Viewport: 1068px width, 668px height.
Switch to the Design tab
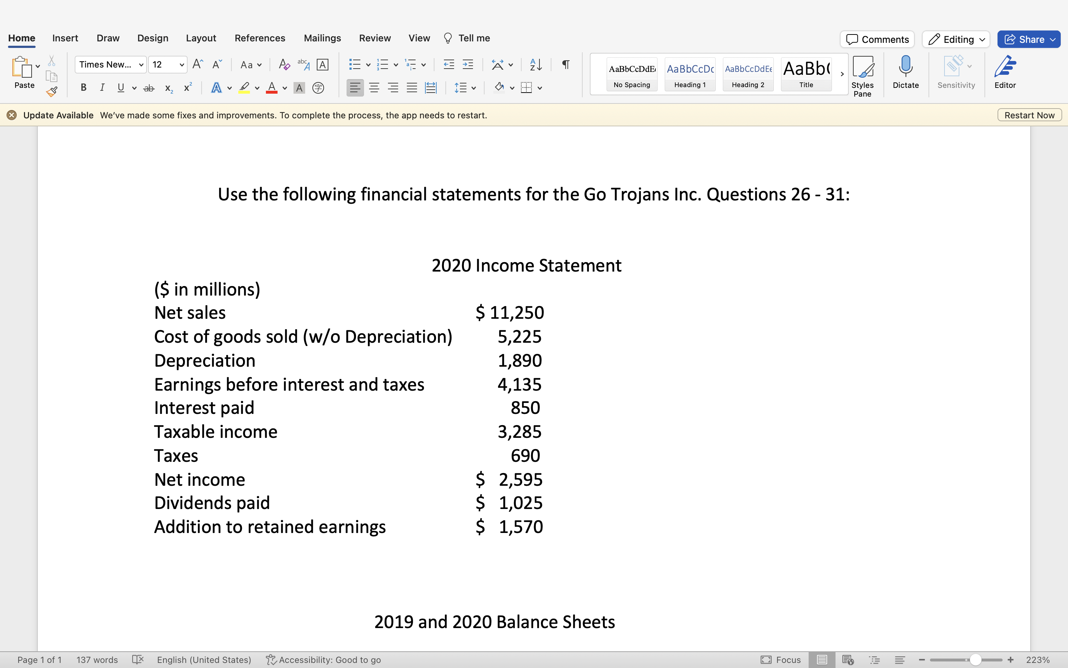[x=153, y=38]
